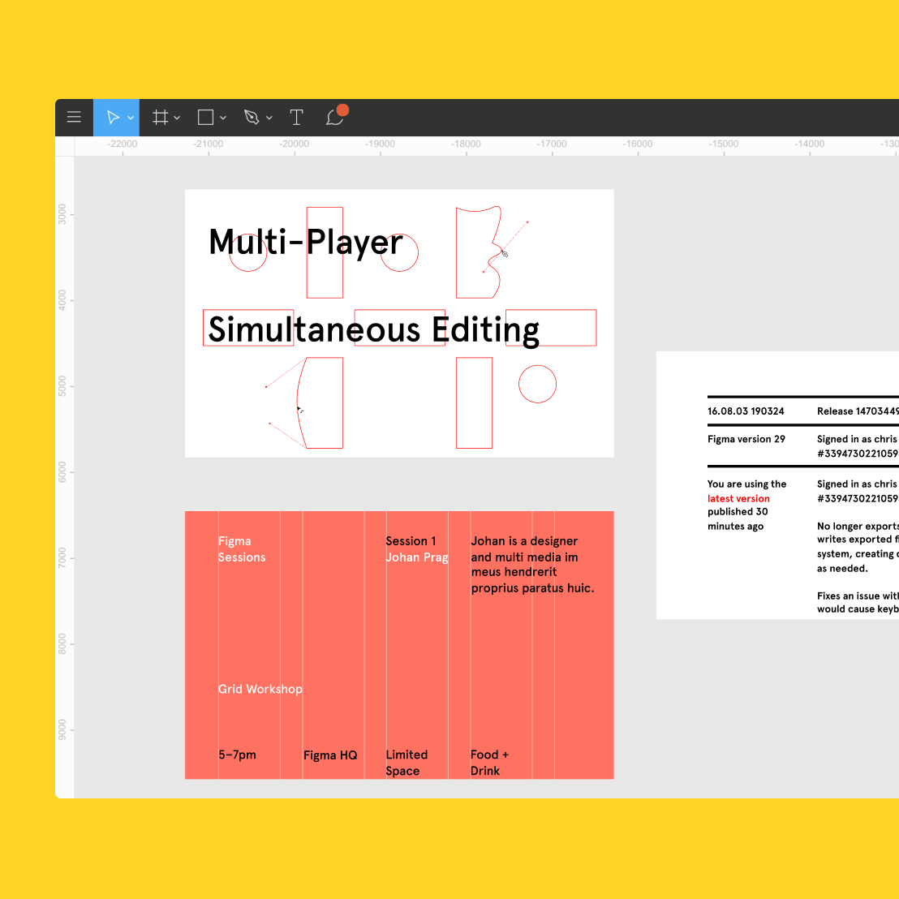Select the Frame tool
The image size is (899, 899).
pyautogui.click(x=160, y=117)
